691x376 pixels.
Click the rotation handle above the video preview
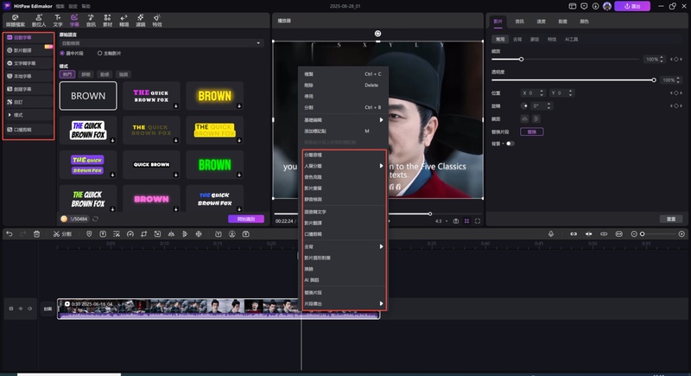(377, 34)
